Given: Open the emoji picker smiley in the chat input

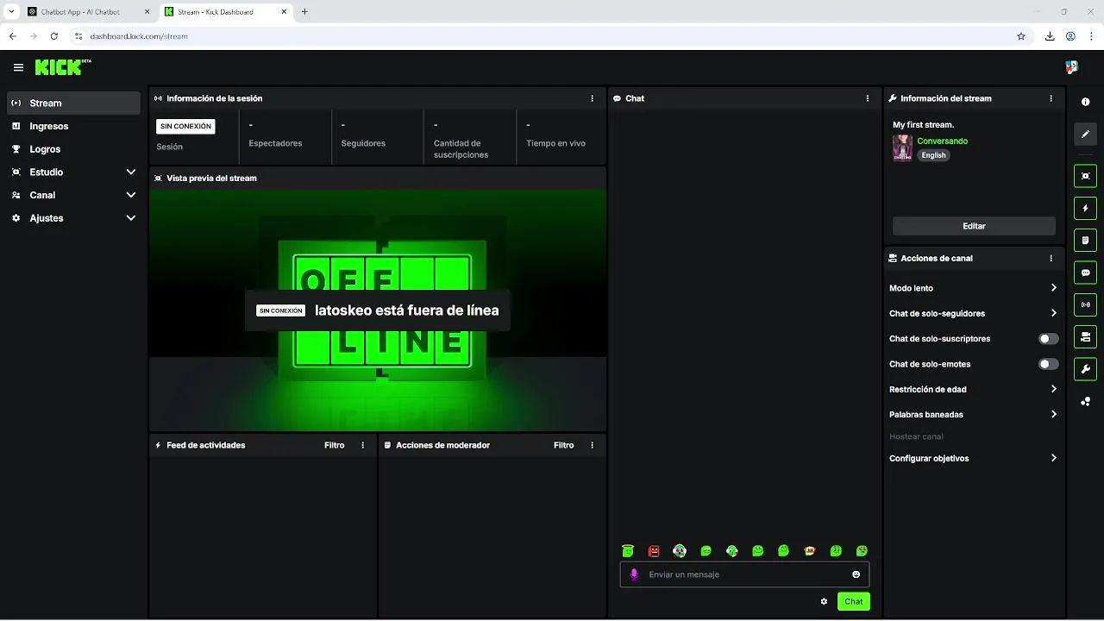Looking at the screenshot, I should 856,574.
